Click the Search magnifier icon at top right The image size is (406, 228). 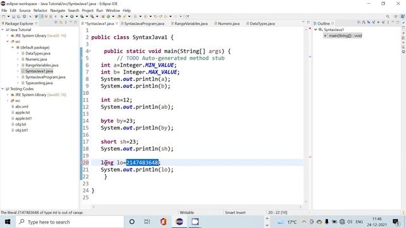point(388,16)
